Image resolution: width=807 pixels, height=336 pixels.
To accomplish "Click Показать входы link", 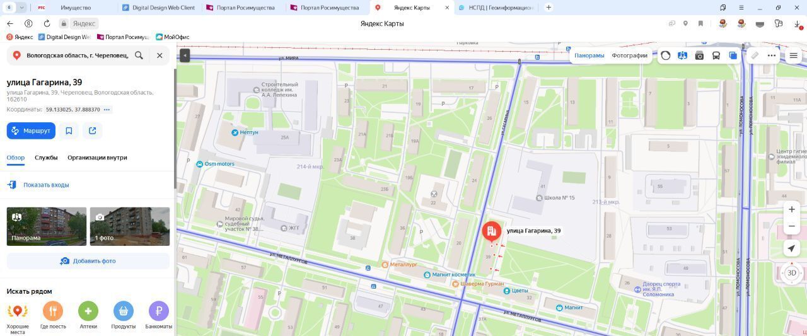I will click(x=46, y=185).
